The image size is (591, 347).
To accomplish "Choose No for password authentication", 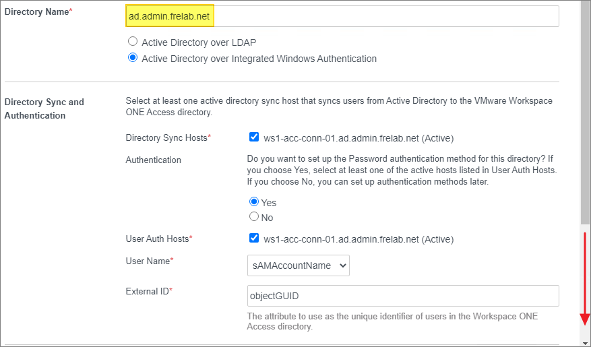I will (x=254, y=217).
